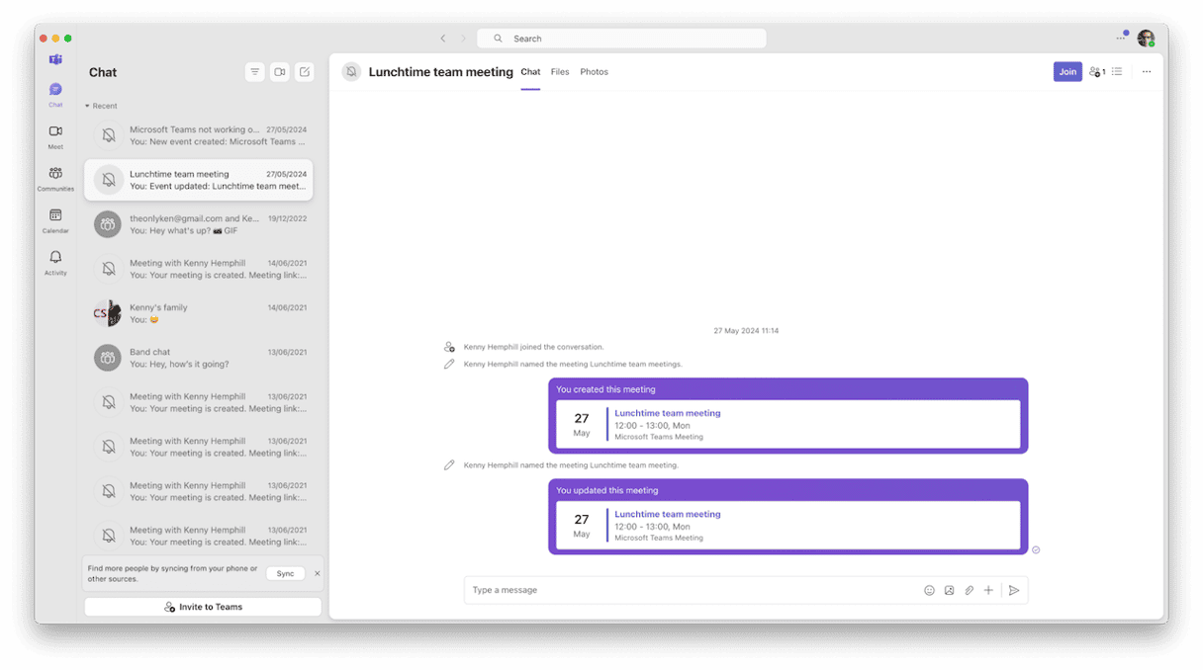Join the Lunchtime team meeting
Image resolution: width=1203 pixels, height=670 pixels.
[x=1067, y=72]
